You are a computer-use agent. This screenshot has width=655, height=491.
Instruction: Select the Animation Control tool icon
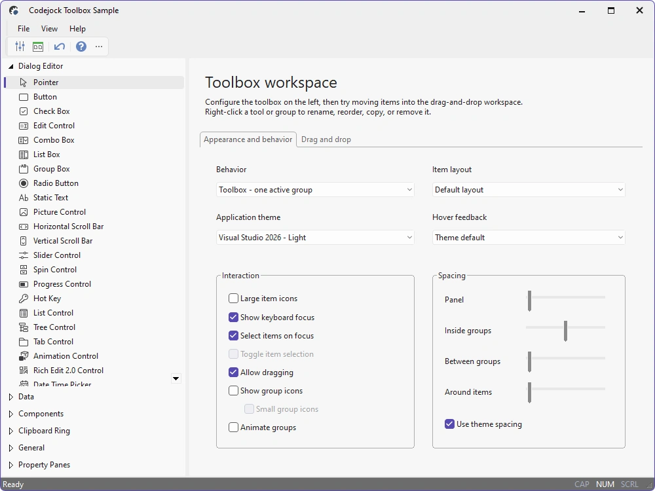(x=24, y=356)
